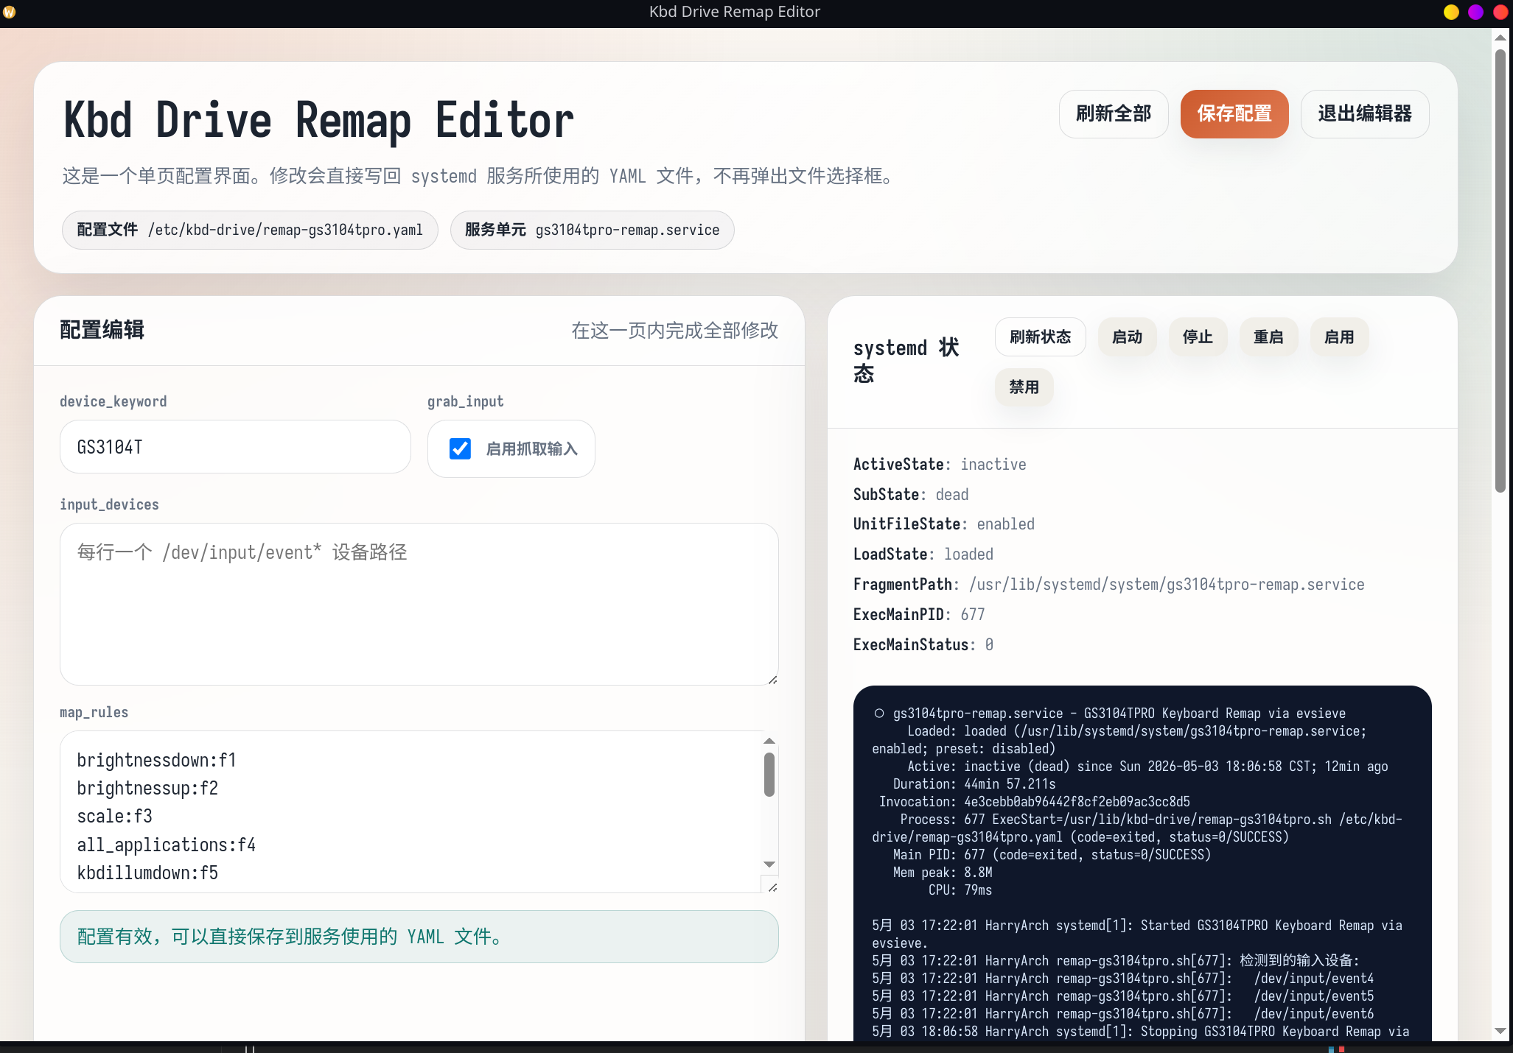Click the FragmentPath value text
Screen dimensions: 1513x1053
1167,584
